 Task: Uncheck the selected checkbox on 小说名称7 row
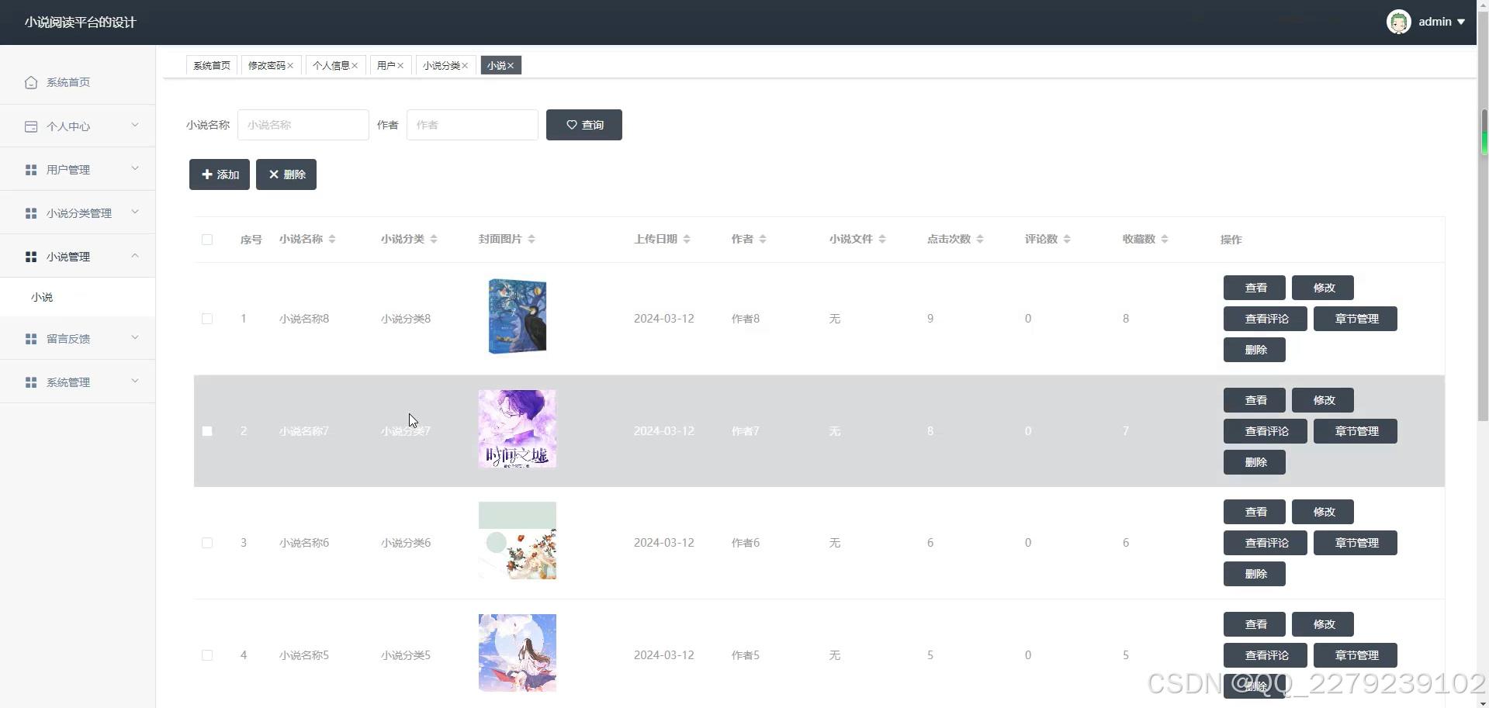click(206, 431)
